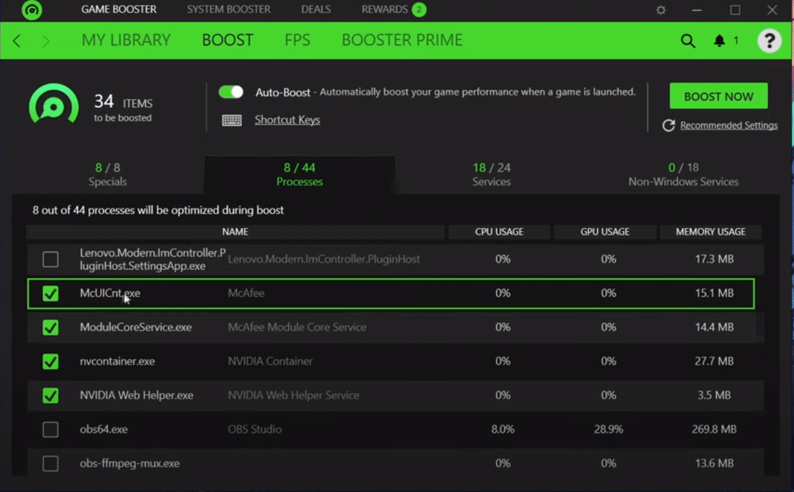
Task: Sort processes by the CPU USAGE column
Action: click(499, 231)
